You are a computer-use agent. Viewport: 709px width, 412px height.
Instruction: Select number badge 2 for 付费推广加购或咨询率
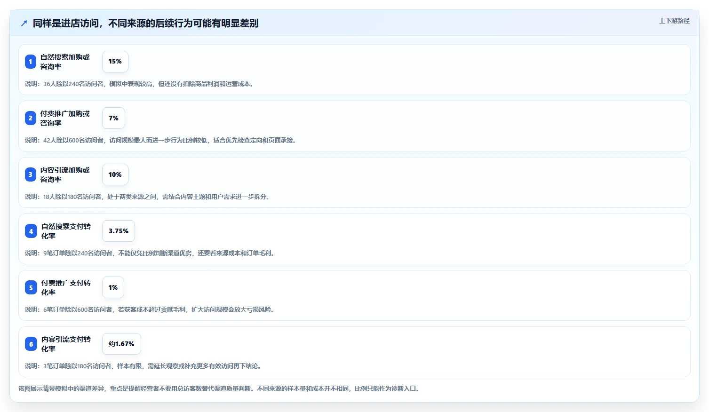tap(31, 118)
